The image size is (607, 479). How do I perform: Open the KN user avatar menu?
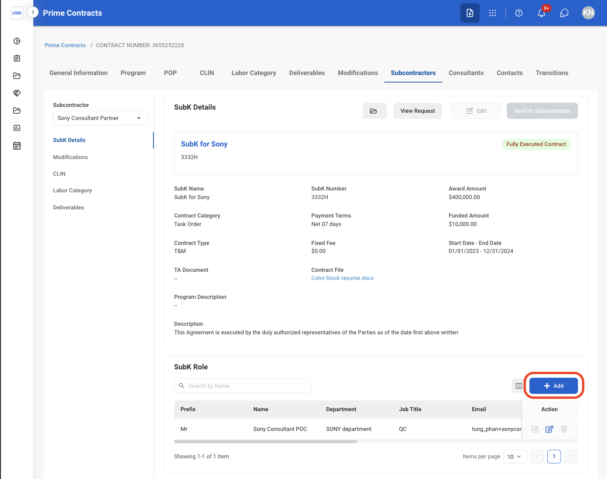click(588, 13)
